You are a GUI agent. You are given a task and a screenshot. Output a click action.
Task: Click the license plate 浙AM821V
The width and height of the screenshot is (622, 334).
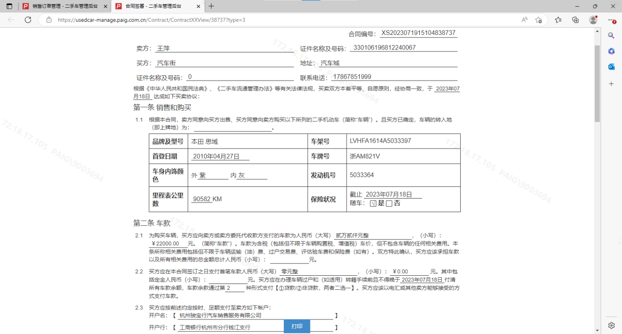coord(365,156)
